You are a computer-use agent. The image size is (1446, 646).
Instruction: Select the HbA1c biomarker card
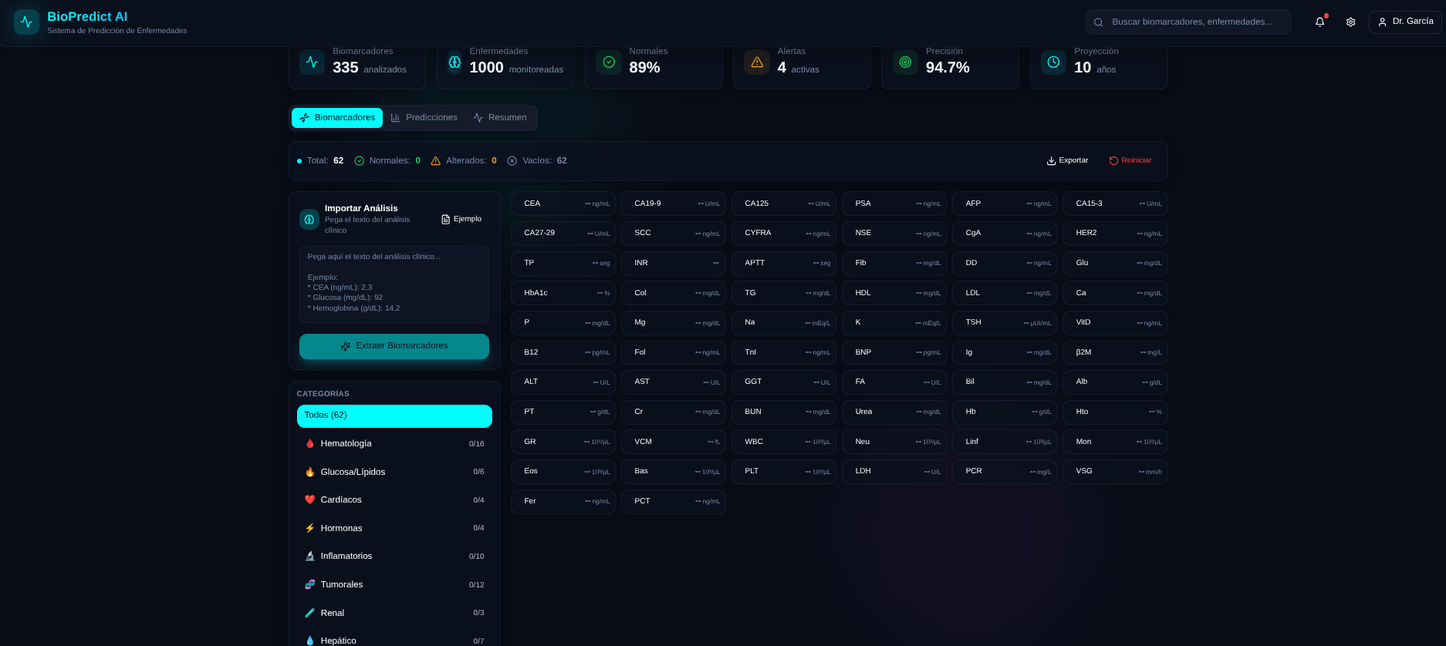563,293
